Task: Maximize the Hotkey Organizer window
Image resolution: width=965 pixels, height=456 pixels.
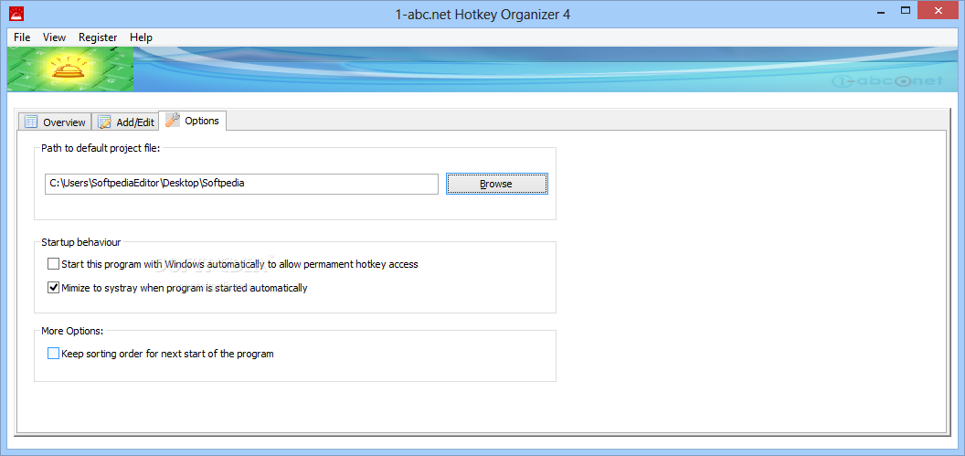Action: pyautogui.click(x=905, y=10)
